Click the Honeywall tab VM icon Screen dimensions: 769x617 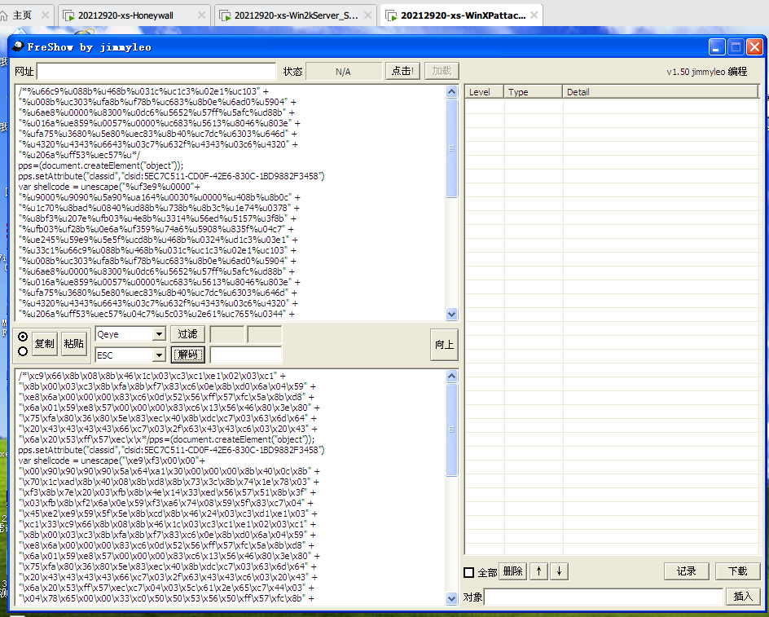pos(69,15)
